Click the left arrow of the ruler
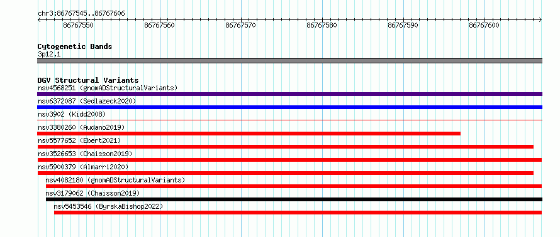 39,20
